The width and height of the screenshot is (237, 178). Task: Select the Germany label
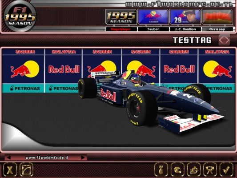click(x=217, y=29)
